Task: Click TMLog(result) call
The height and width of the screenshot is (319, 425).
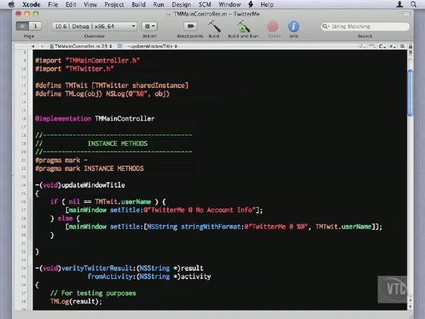Action: [x=76, y=302]
